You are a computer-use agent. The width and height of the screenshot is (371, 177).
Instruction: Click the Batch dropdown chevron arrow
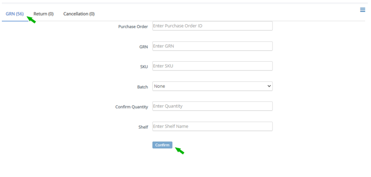269,86
